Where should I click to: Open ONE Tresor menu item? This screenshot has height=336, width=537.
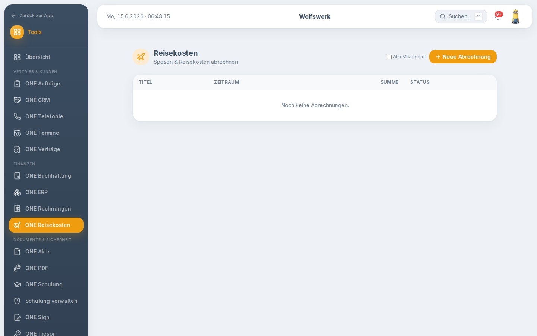coord(46,332)
